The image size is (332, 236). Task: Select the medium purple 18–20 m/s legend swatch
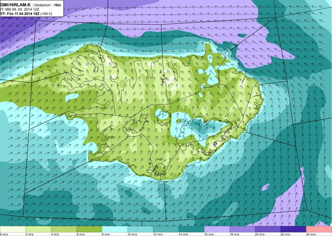tap(242, 229)
